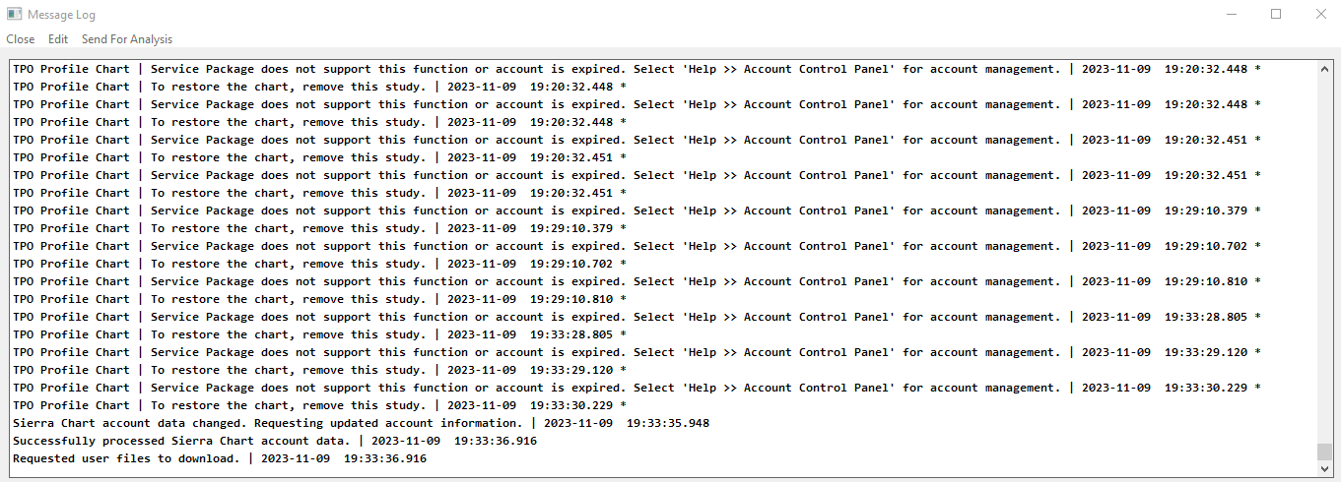Click 'To restore the chart' line at 19:29:10.810
1341x482 pixels.
point(318,299)
